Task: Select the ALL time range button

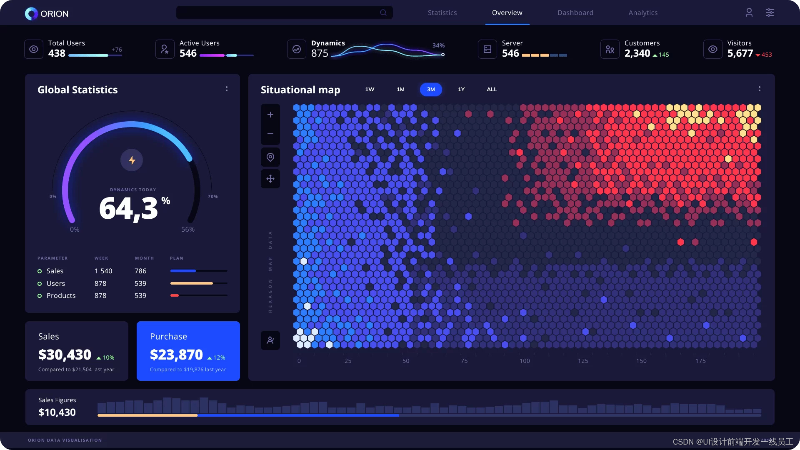Action: [492, 90]
